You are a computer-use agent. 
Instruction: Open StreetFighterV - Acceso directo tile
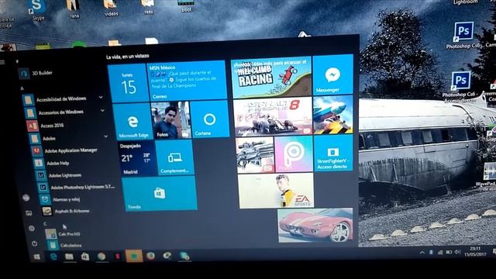click(x=333, y=153)
